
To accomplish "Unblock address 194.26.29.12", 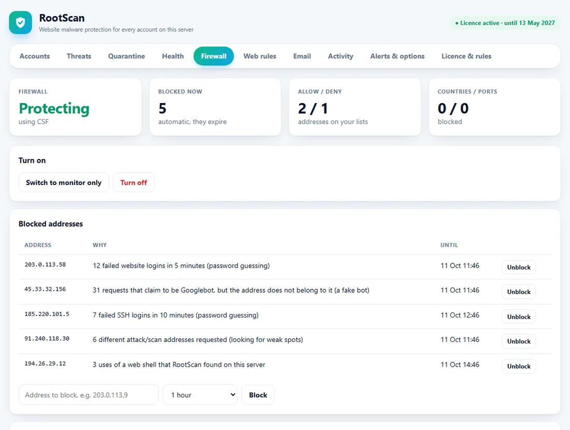I will coord(519,366).
